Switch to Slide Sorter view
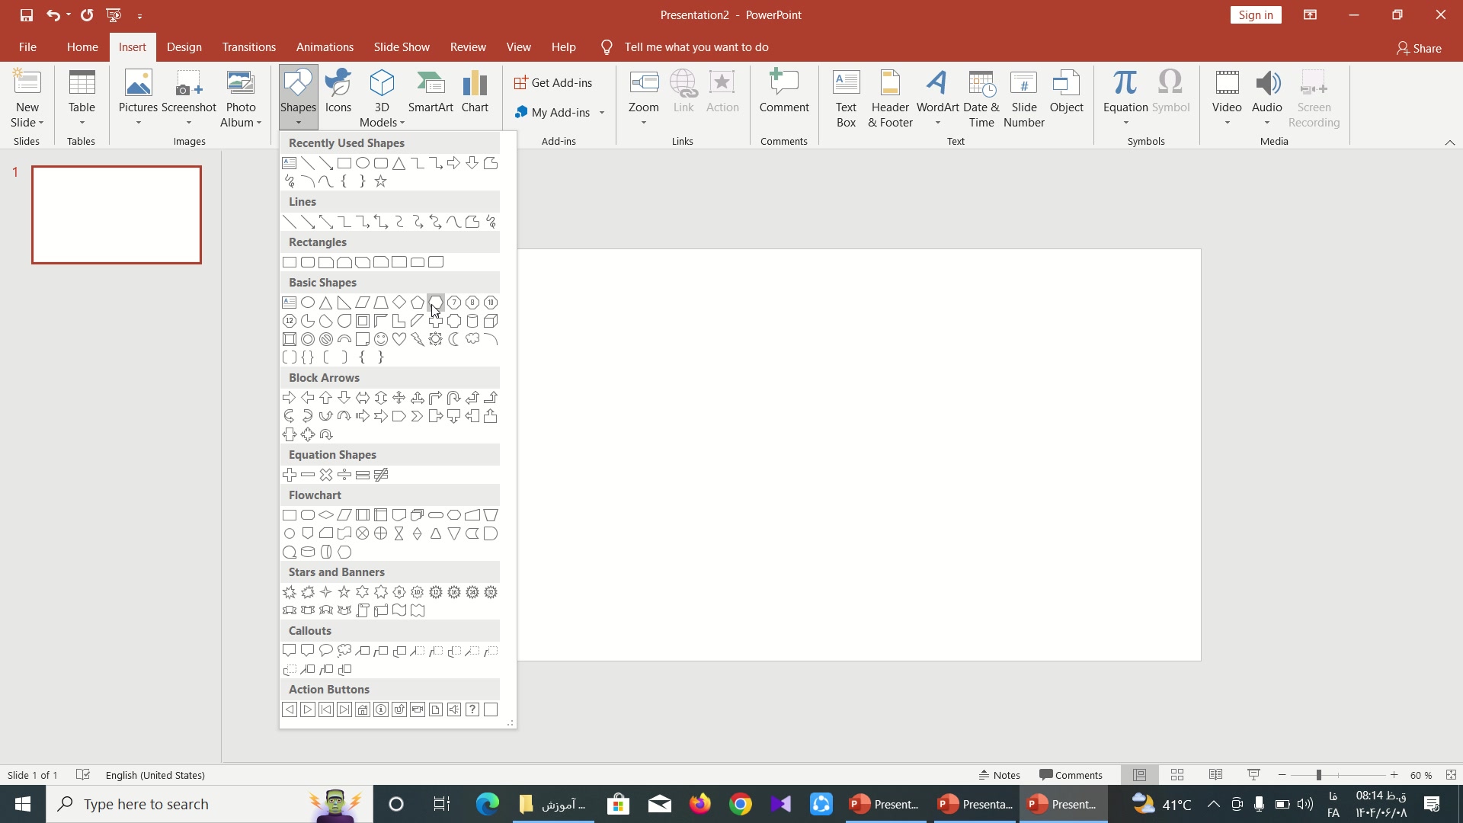1463x823 pixels. click(x=1177, y=775)
